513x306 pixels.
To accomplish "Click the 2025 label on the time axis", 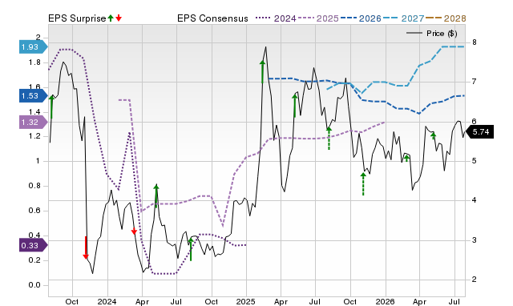I will point(246,301).
